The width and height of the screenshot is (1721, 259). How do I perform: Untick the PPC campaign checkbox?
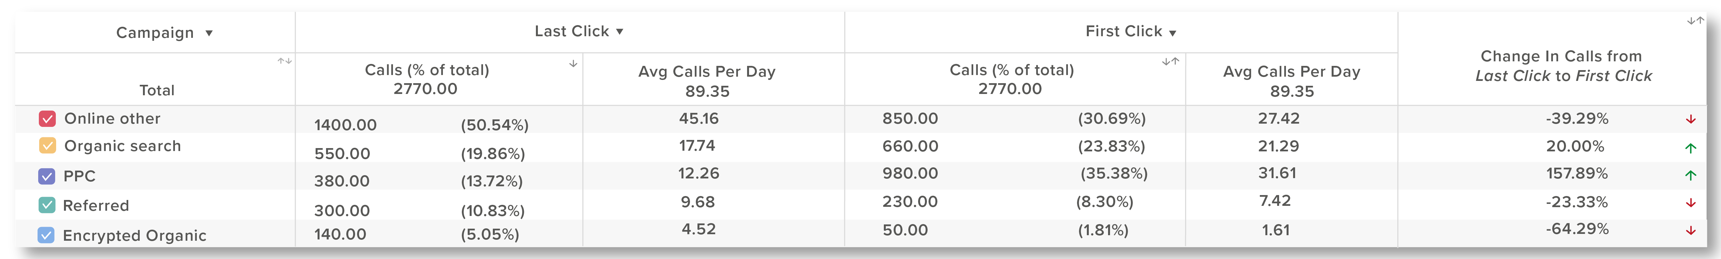[47, 176]
